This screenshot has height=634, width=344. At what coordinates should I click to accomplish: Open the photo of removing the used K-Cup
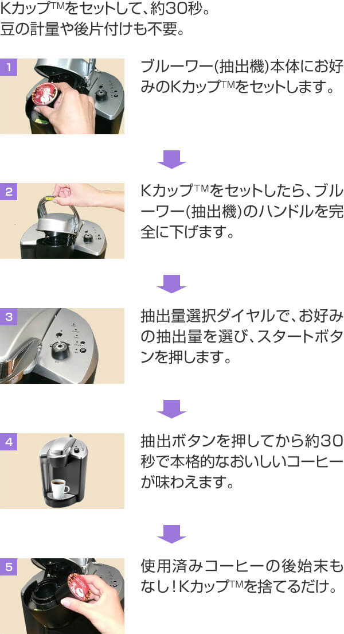pos(62,596)
